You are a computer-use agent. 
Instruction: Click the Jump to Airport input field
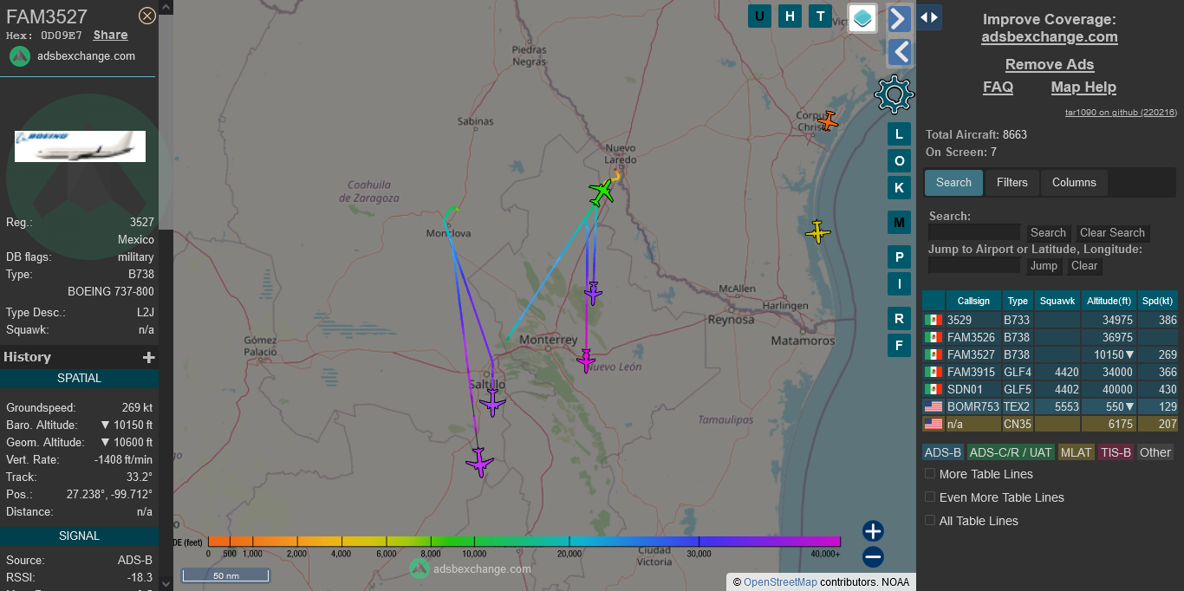(974, 265)
